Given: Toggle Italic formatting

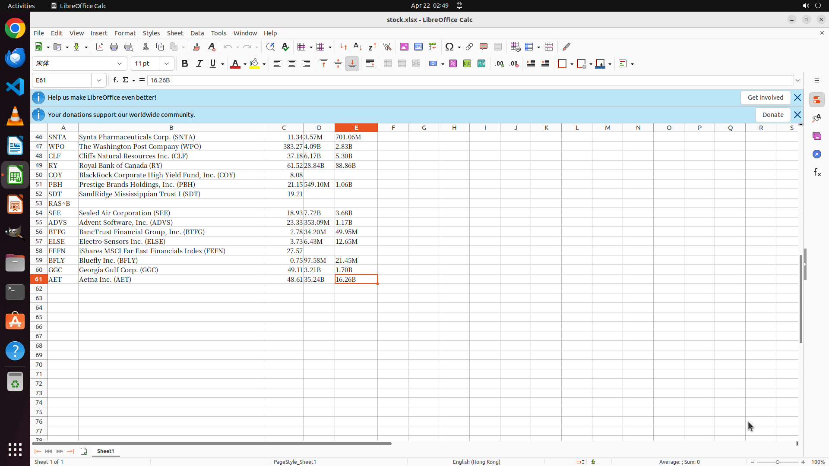Looking at the screenshot, I should coord(199,64).
